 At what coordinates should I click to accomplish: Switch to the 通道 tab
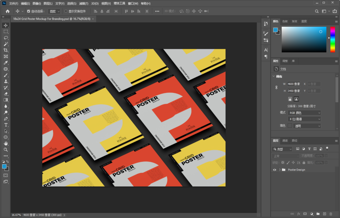click(285, 141)
